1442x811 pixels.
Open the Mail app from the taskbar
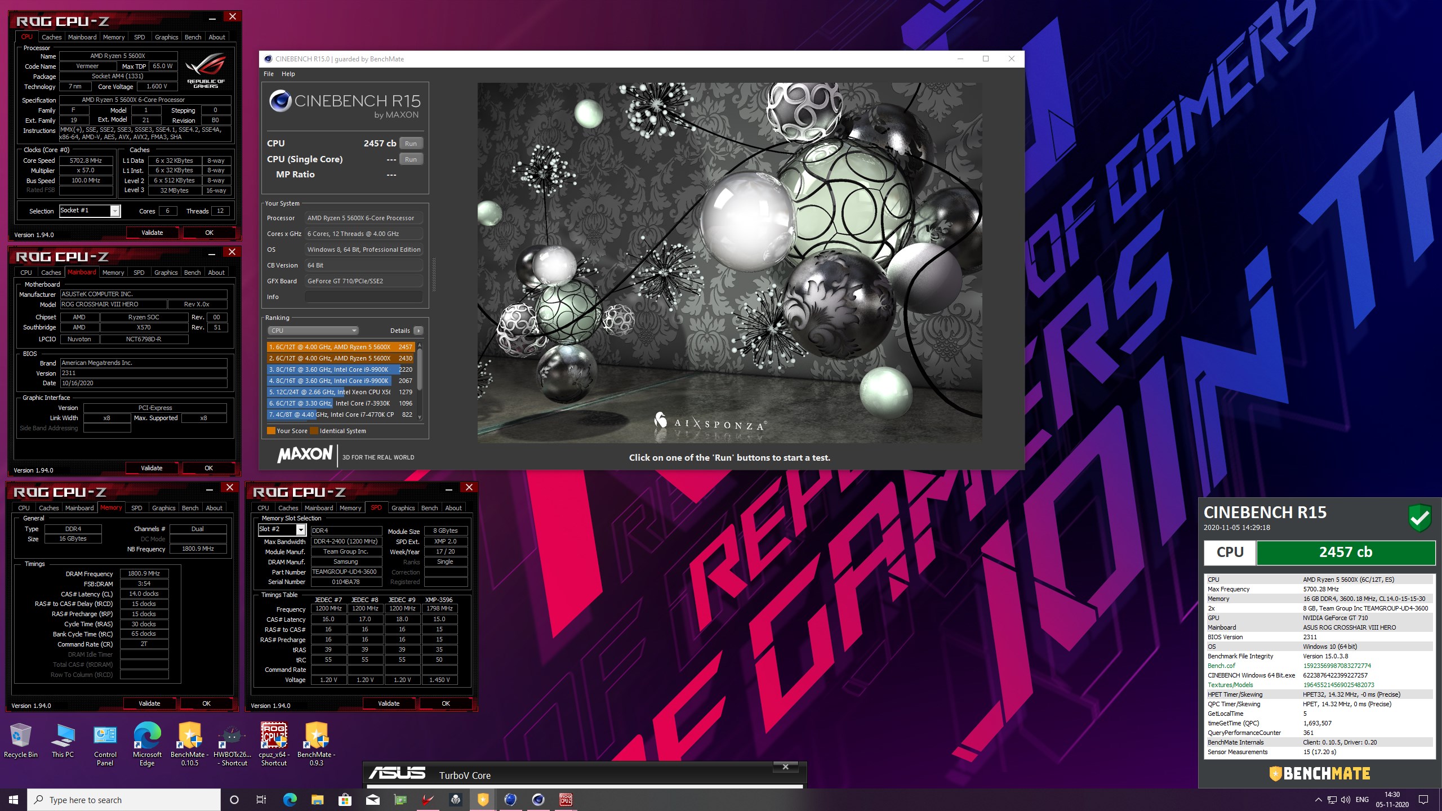tap(372, 800)
